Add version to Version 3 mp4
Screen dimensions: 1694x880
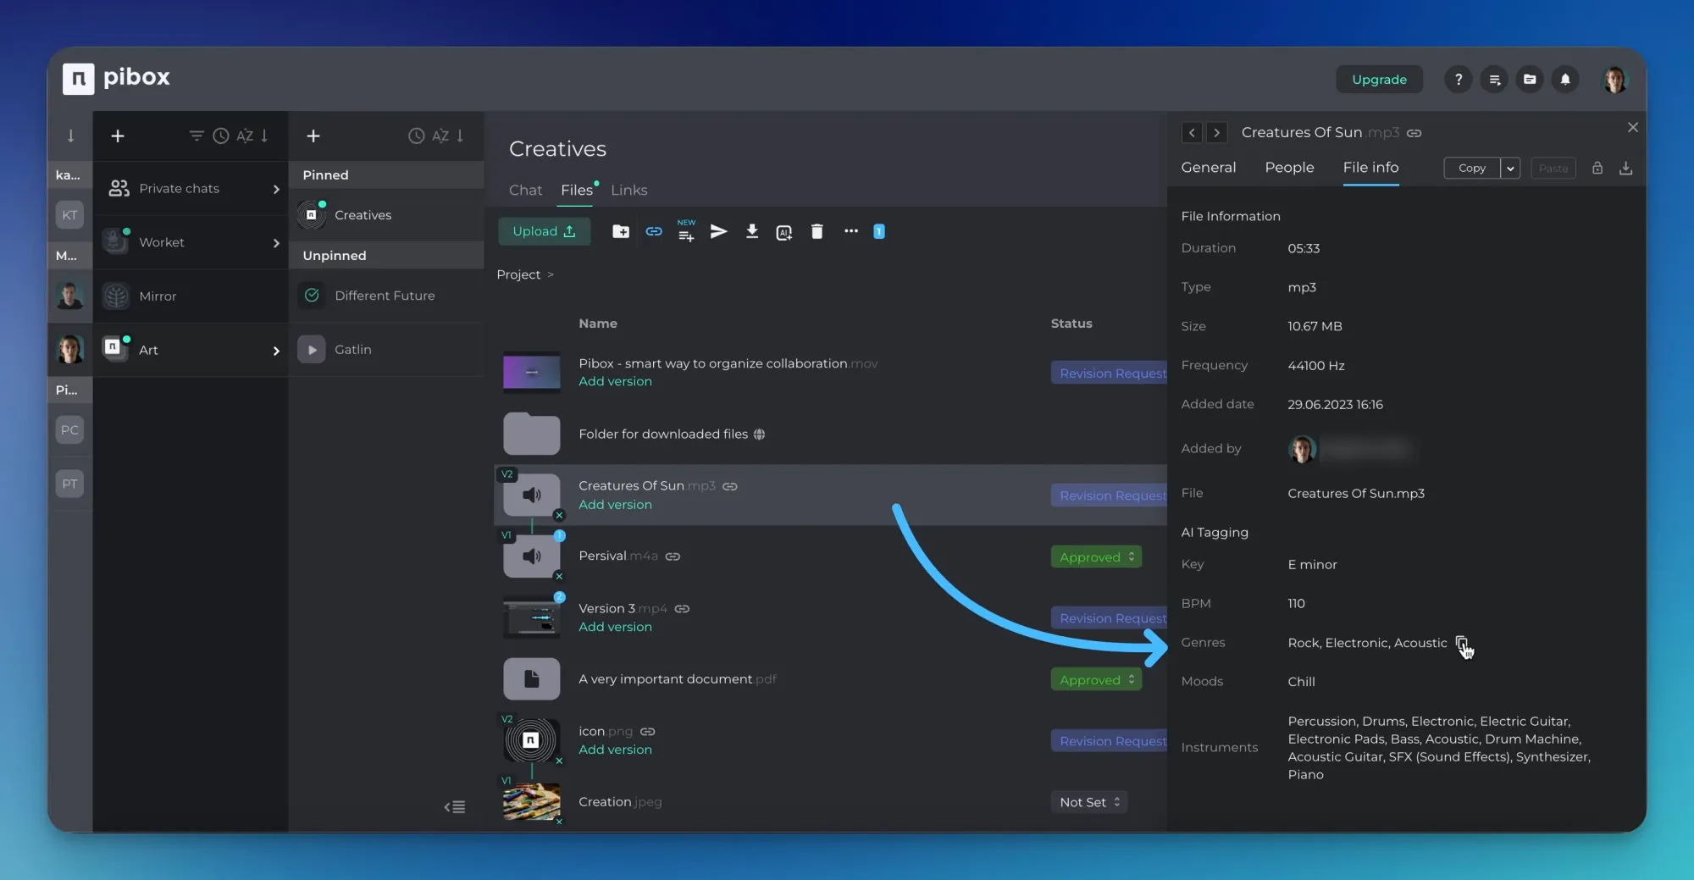[615, 627]
